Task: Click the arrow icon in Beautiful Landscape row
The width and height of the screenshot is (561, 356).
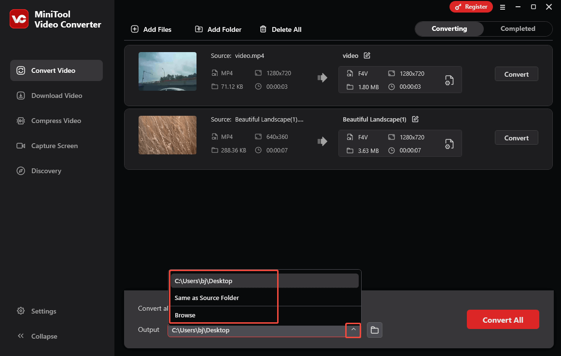Action: (323, 141)
